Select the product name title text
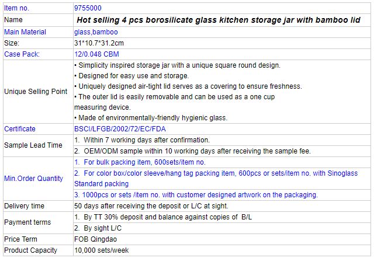 218,20
